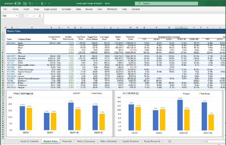The image size is (226, 145).
Task: Click the formula bar Enter checkmark icon
Action: click(x=34, y=16)
